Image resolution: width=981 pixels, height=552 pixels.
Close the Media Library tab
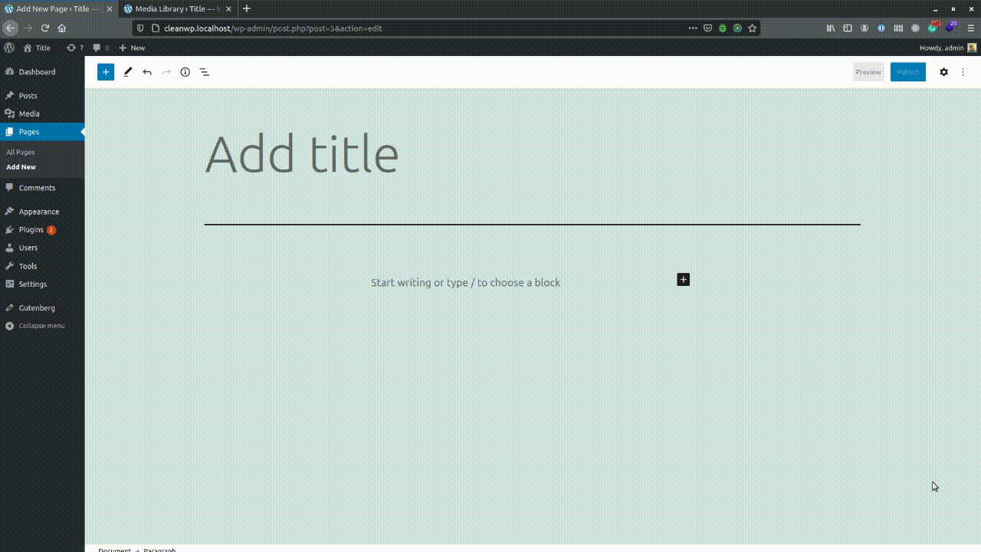point(228,9)
